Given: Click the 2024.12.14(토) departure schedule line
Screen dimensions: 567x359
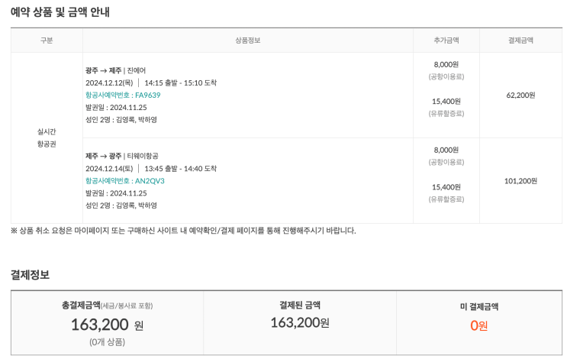Looking at the screenshot, I should coord(151,168).
